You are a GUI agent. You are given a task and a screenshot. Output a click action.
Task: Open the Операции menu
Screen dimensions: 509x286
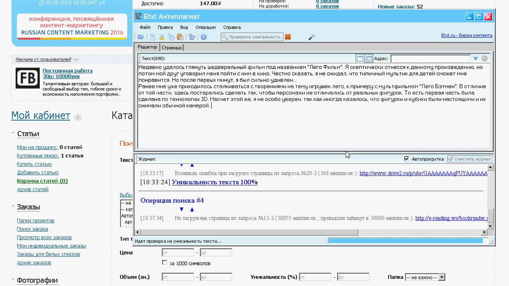(x=206, y=27)
